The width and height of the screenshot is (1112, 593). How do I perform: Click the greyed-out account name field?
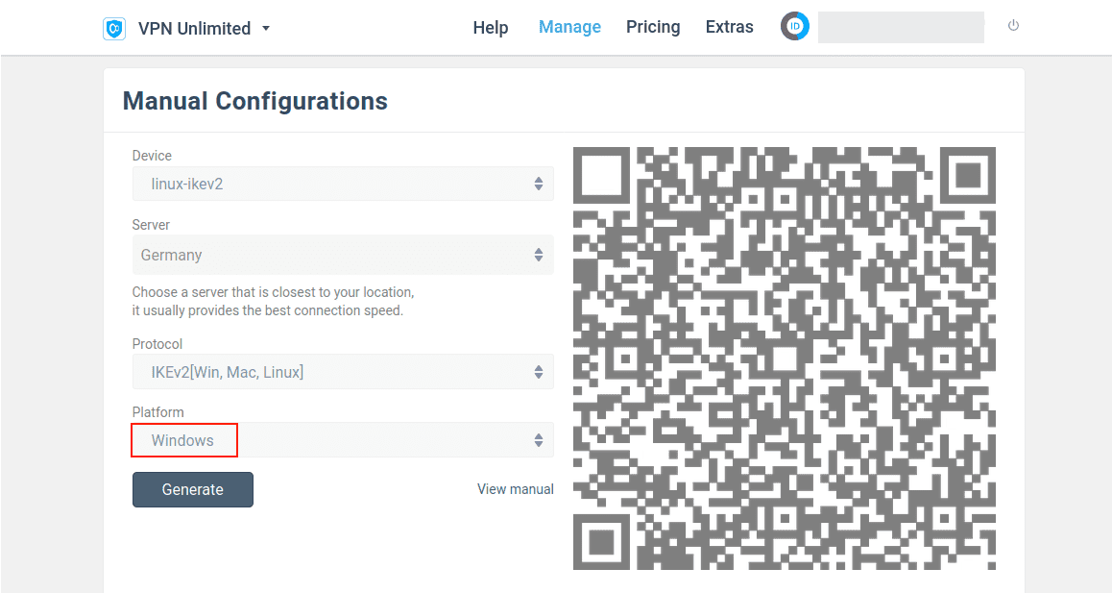point(900,28)
